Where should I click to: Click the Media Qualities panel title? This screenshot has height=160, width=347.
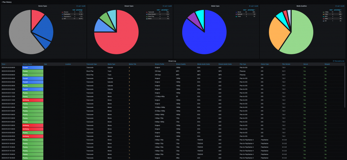[302, 6]
